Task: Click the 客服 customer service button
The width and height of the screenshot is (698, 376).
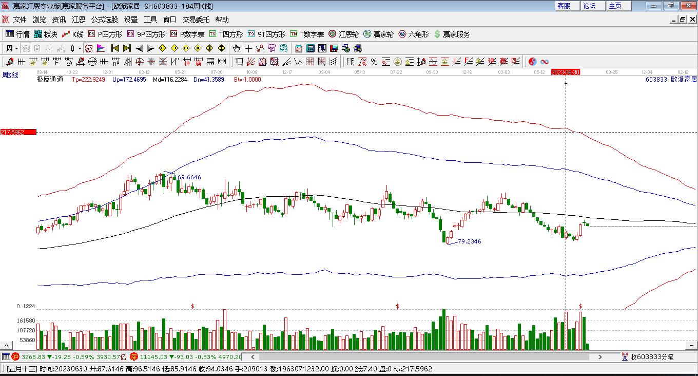Action: [564, 6]
